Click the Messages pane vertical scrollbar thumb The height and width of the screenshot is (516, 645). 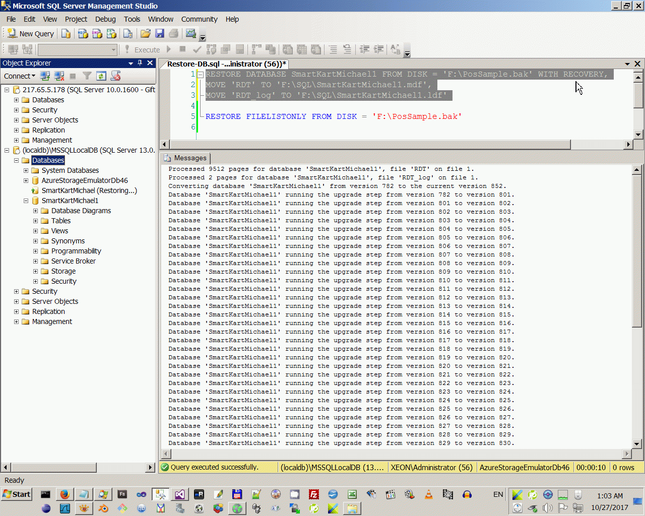coord(637,251)
